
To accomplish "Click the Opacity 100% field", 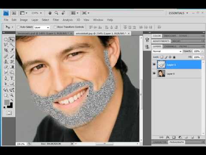I will pyautogui.click(x=197, y=51).
